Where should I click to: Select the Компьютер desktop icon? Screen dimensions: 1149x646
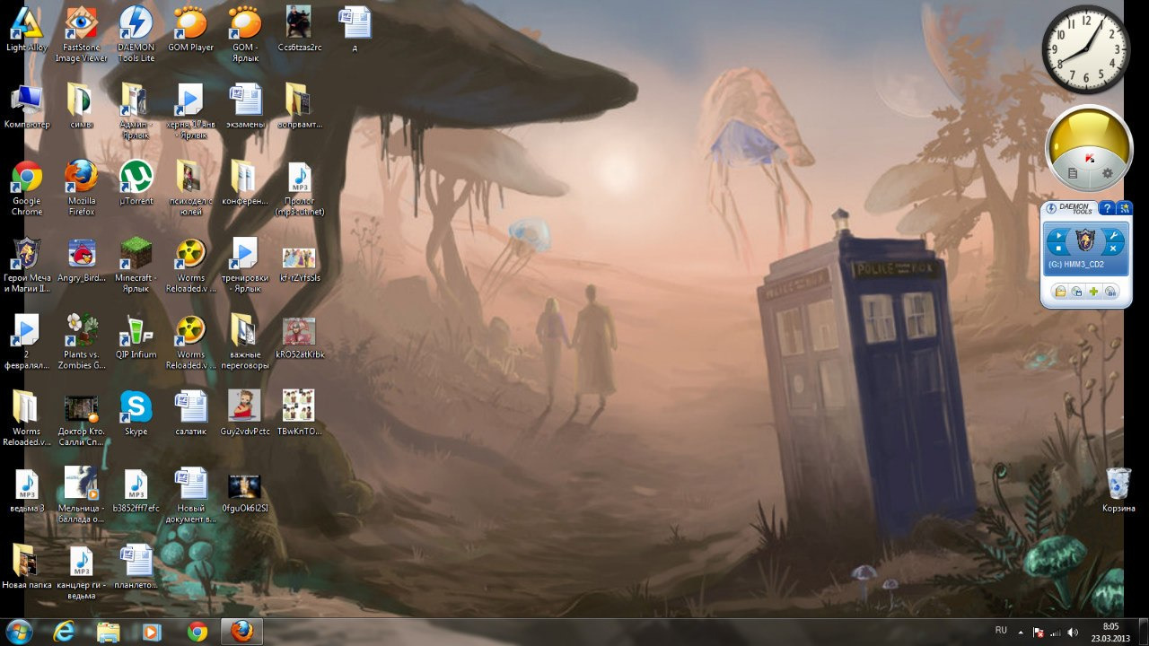[x=27, y=107]
